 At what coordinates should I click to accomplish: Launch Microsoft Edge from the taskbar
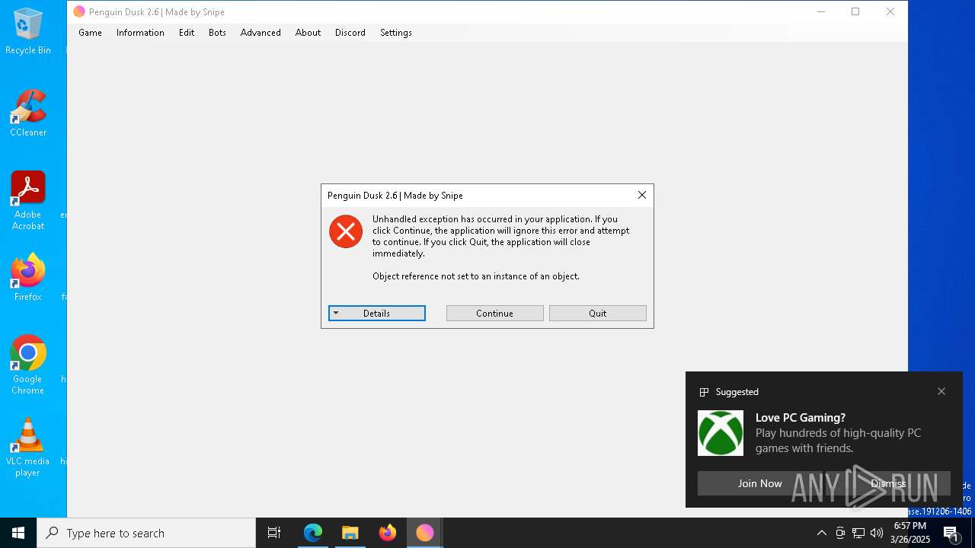313,533
